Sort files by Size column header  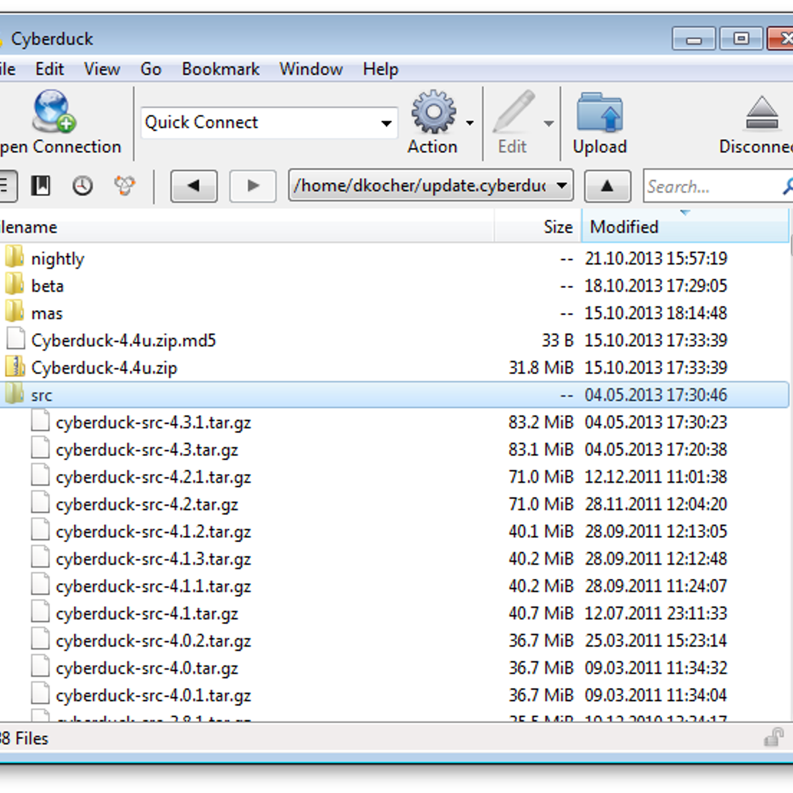pyautogui.click(x=558, y=227)
